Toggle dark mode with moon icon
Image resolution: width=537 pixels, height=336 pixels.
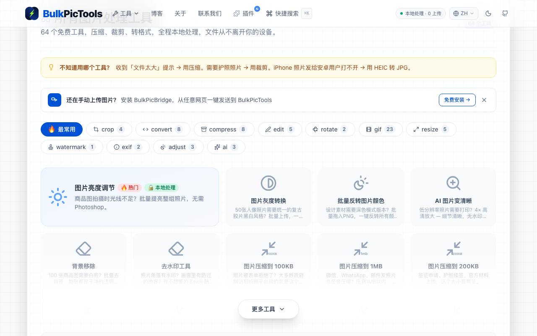click(488, 13)
